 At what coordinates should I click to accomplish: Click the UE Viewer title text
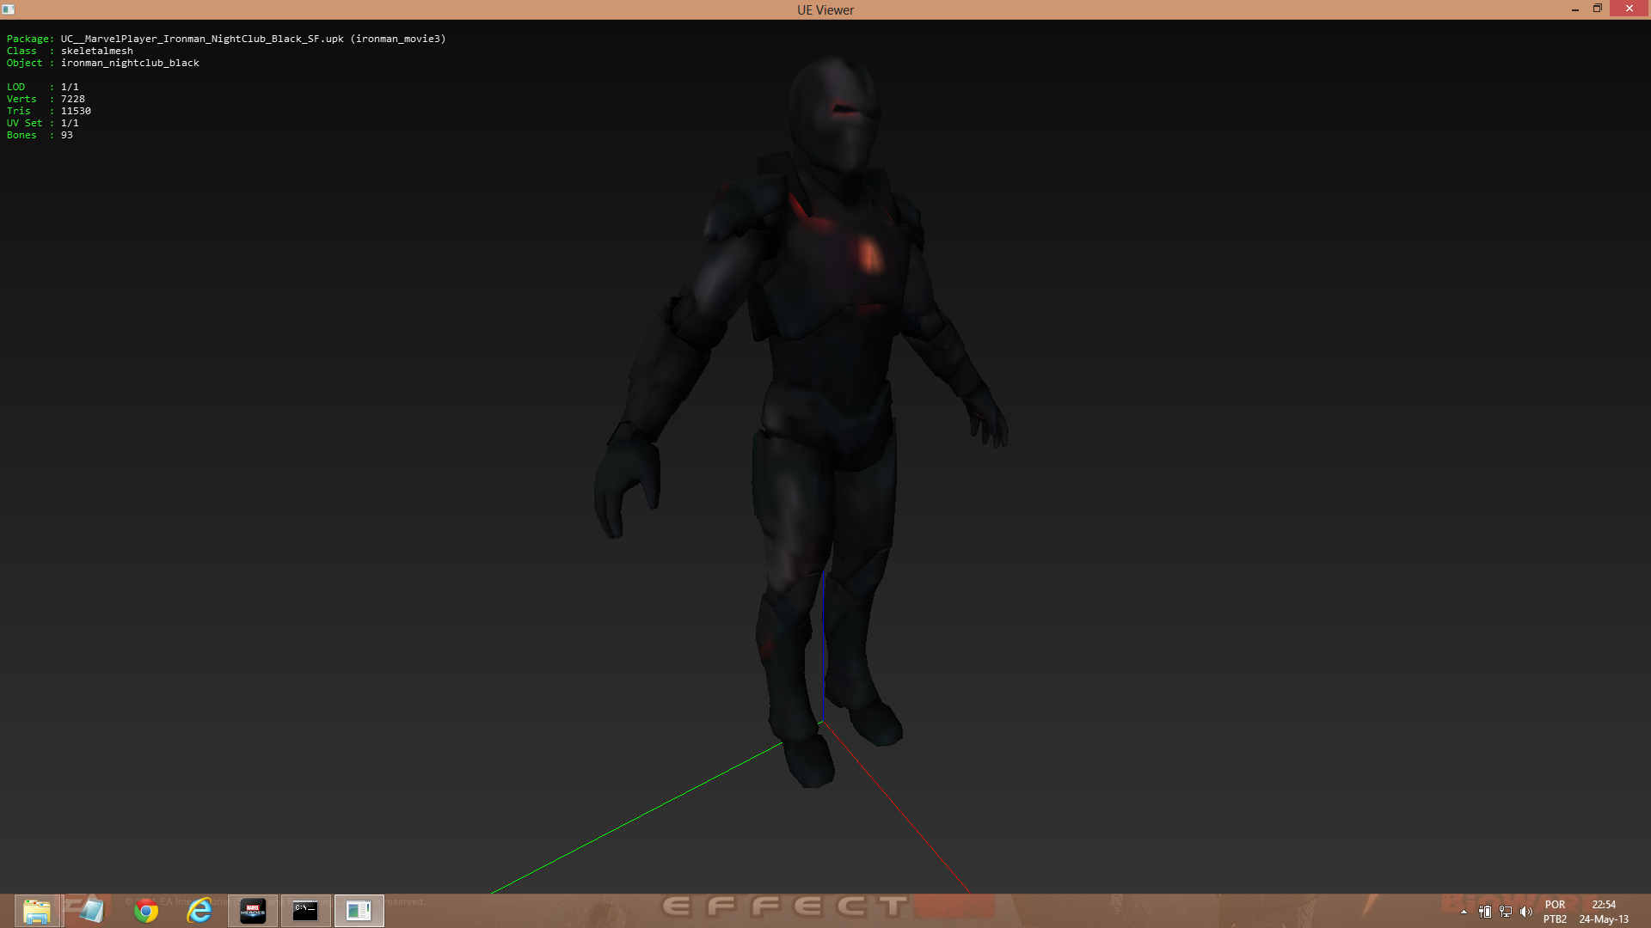(x=825, y=10)
